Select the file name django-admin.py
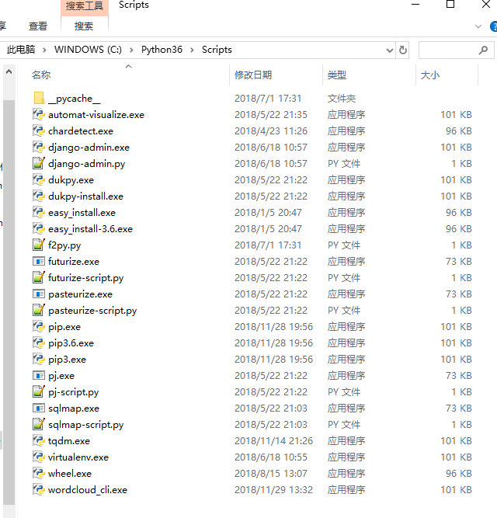The width and height of the screenshot is (497, 518). pos(86,164)
